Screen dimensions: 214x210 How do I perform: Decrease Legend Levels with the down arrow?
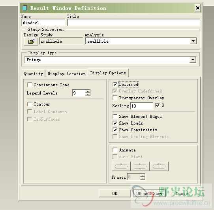88,95
